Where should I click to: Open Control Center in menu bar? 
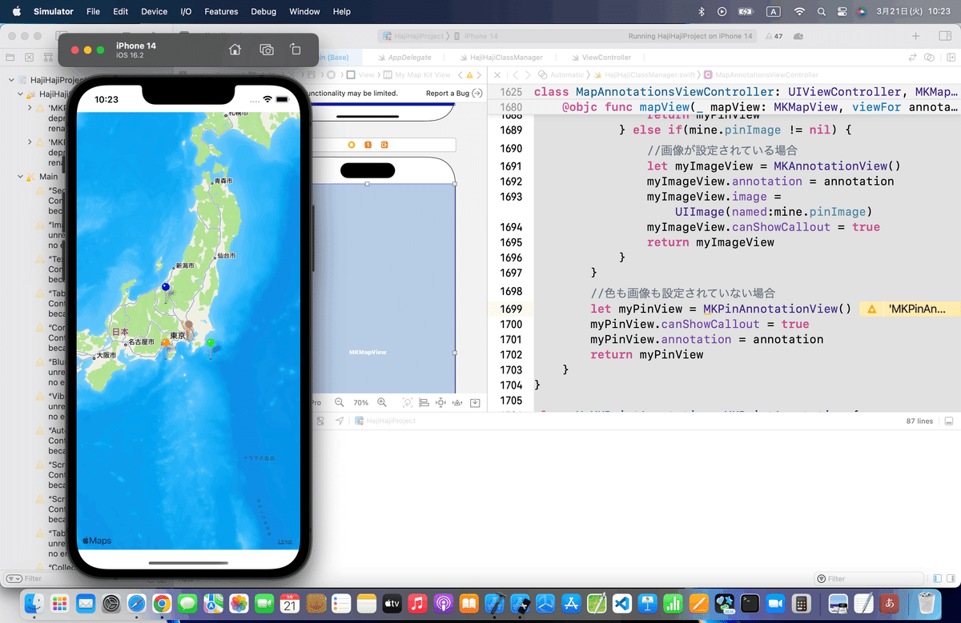tap(841, 11)
